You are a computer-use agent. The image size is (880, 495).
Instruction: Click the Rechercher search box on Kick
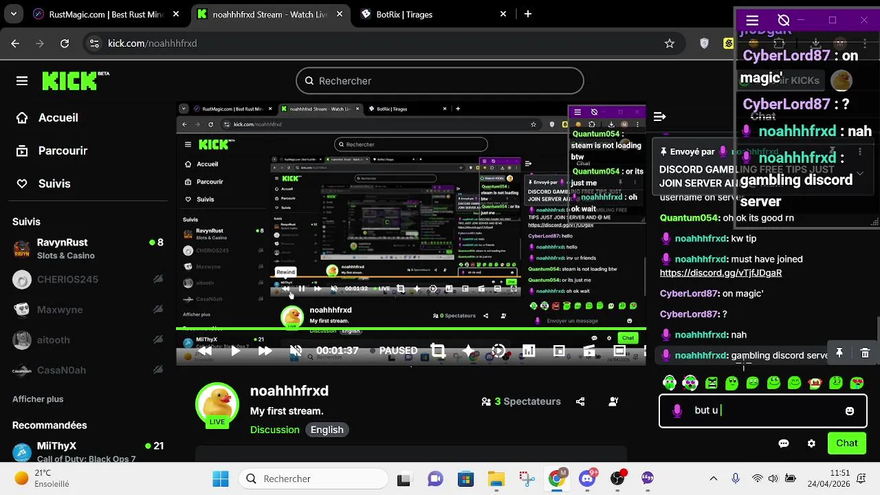[440, 80]
